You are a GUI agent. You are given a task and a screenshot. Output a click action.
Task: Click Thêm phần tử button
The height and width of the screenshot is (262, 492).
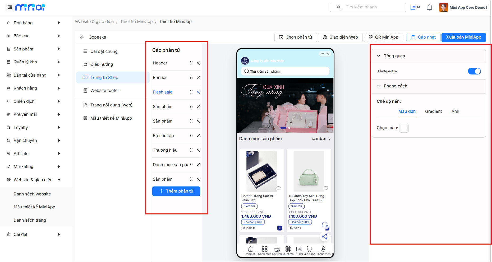coord(176,191)
